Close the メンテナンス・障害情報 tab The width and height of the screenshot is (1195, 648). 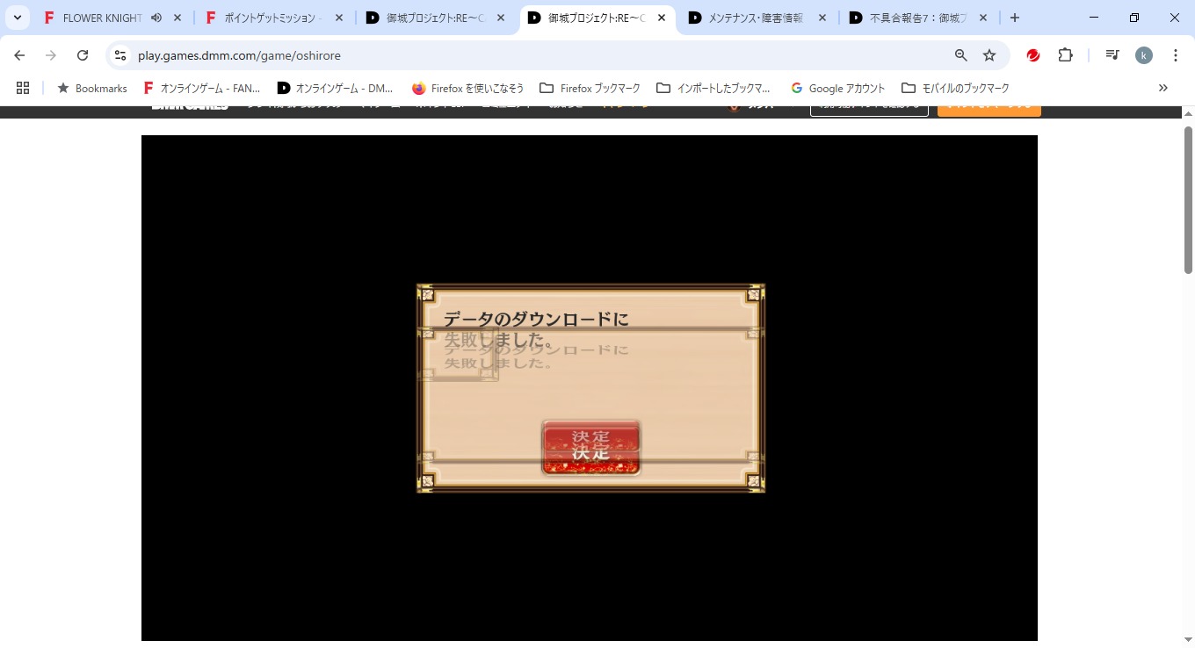click(x=823, y=18)
